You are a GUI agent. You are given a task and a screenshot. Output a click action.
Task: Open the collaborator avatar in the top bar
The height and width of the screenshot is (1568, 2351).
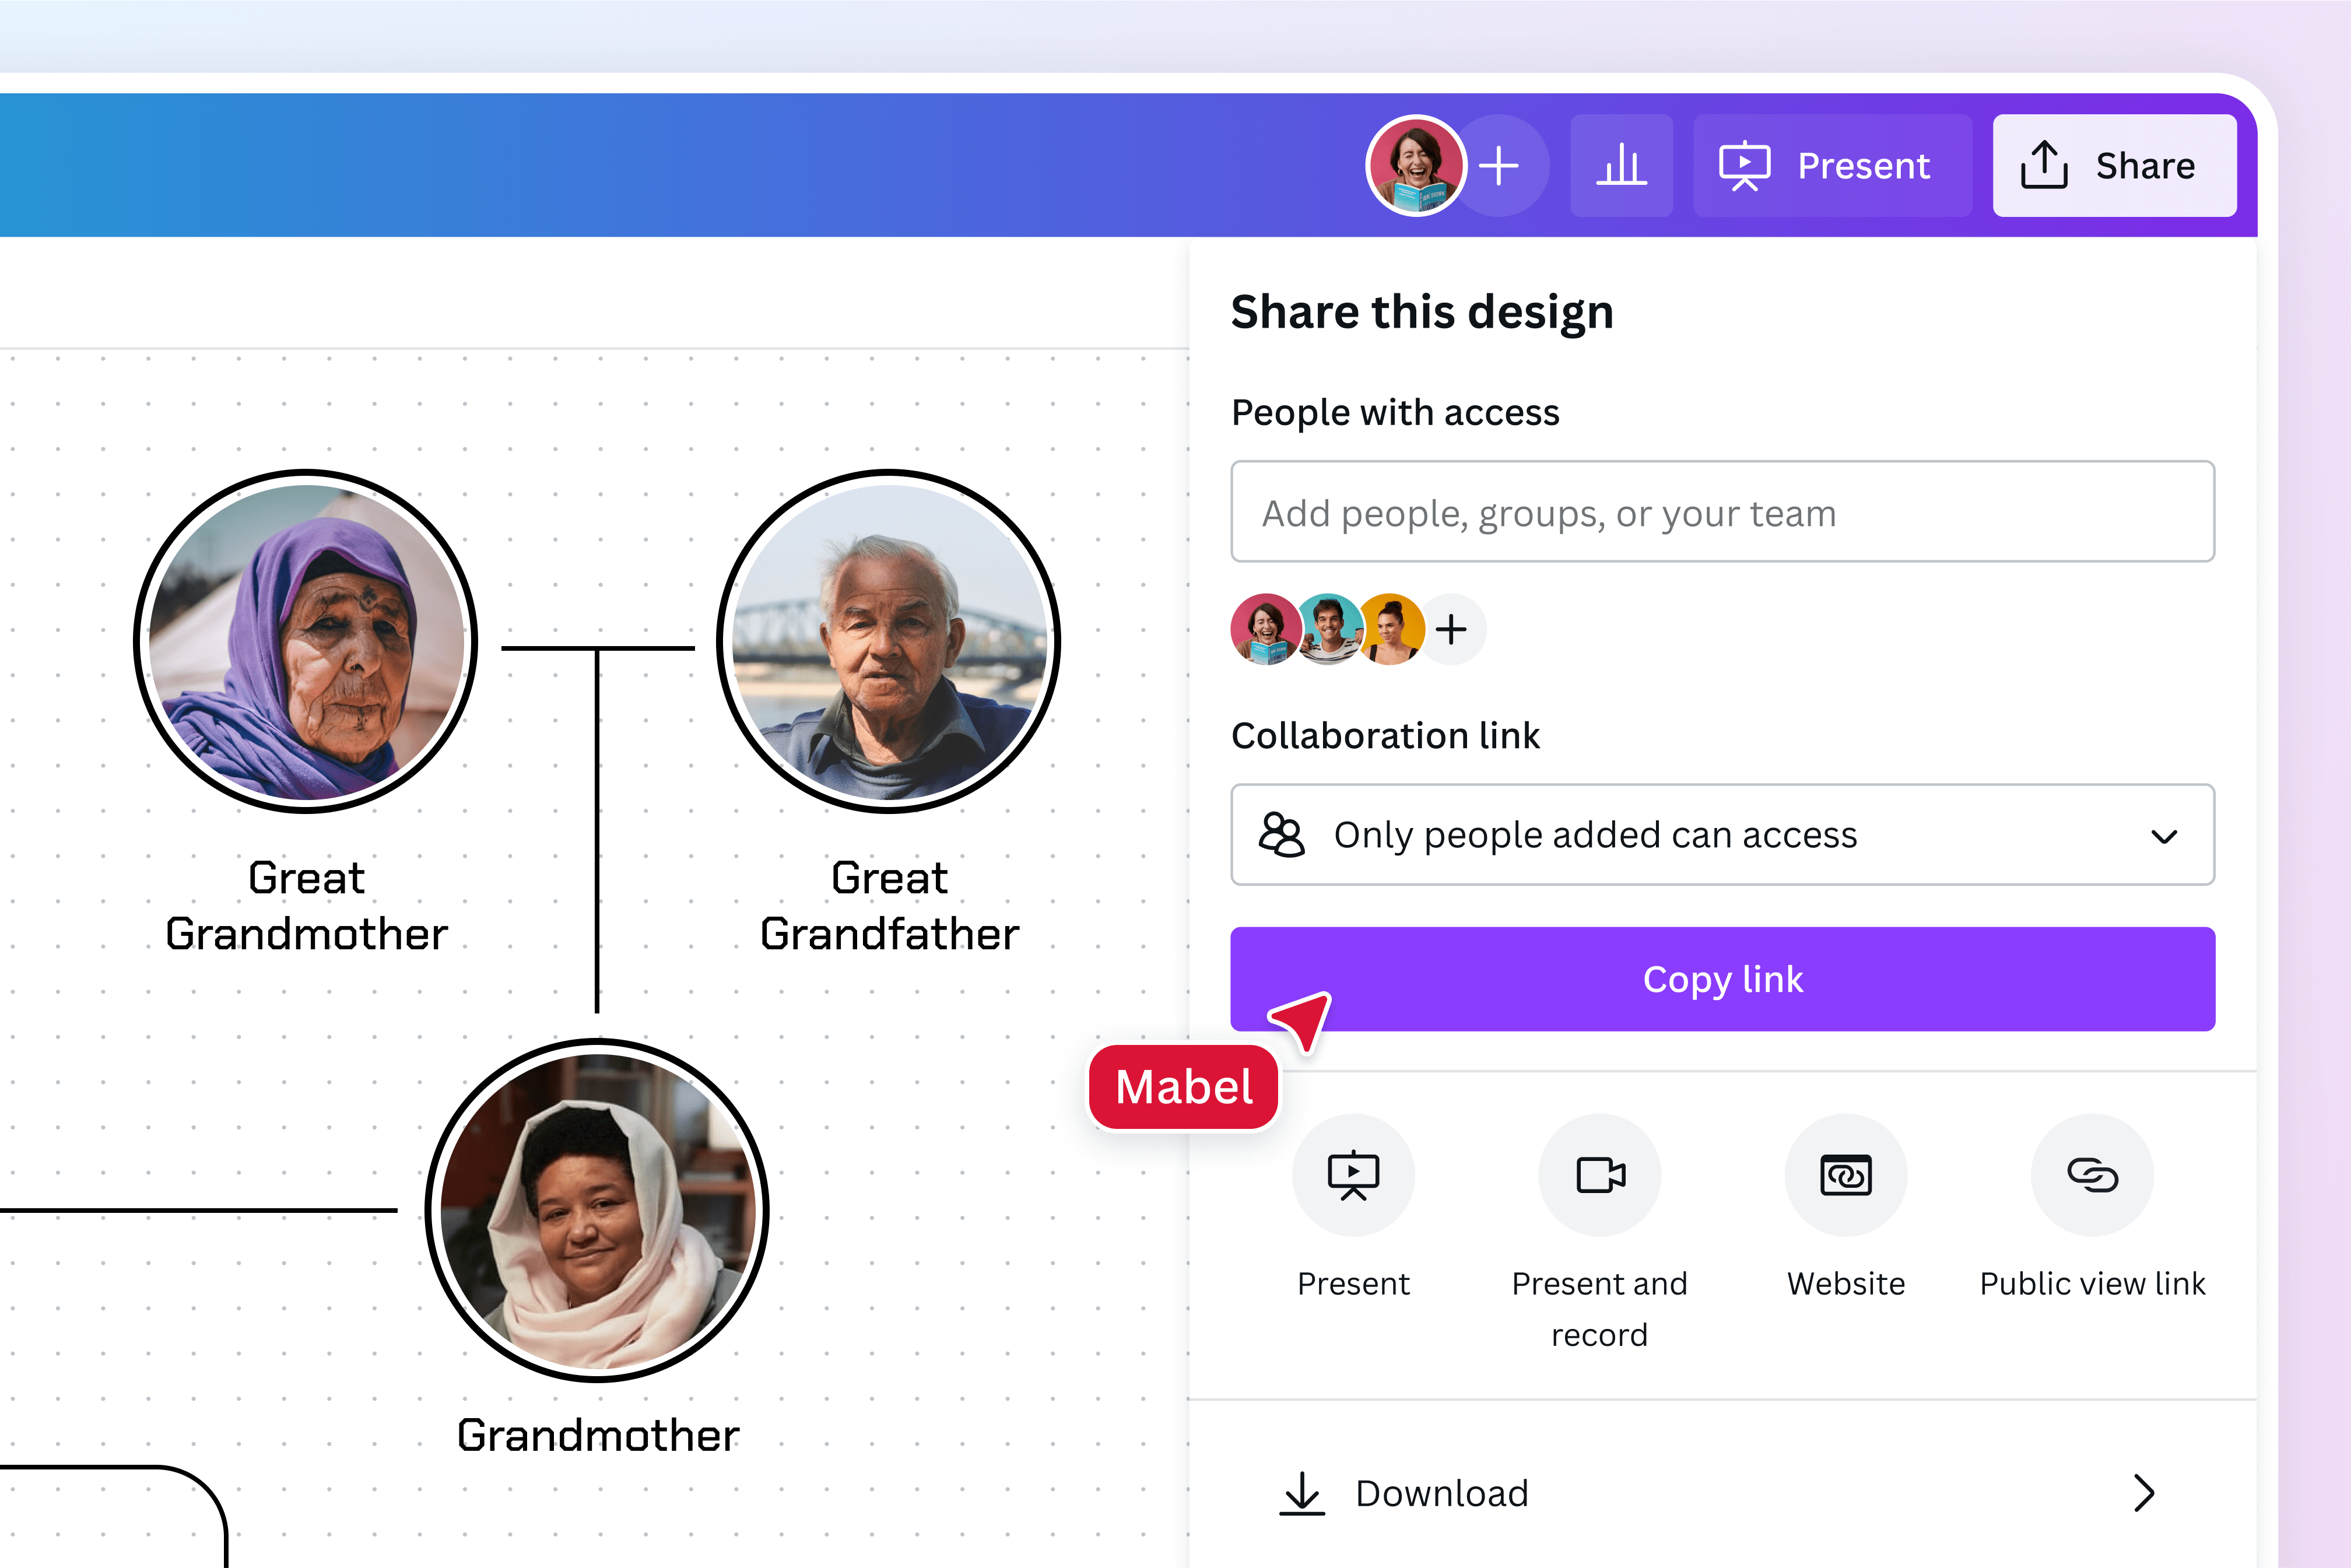coord(1416,165)
